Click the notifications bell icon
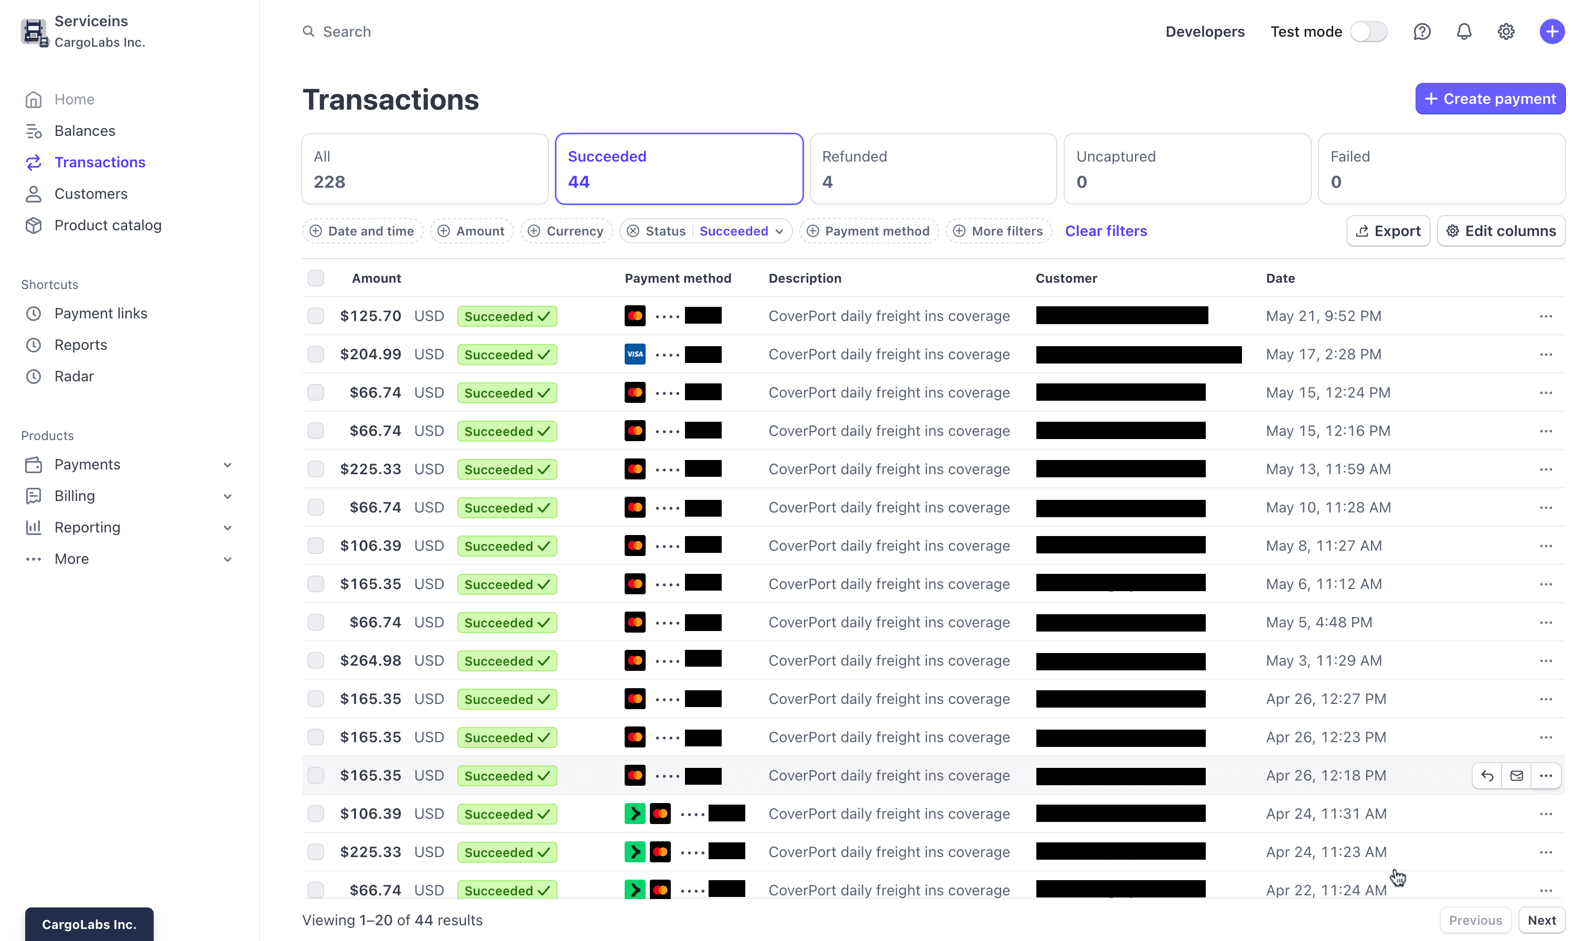The width and height of the screenshot is (1586, 941). [1464, 31]
